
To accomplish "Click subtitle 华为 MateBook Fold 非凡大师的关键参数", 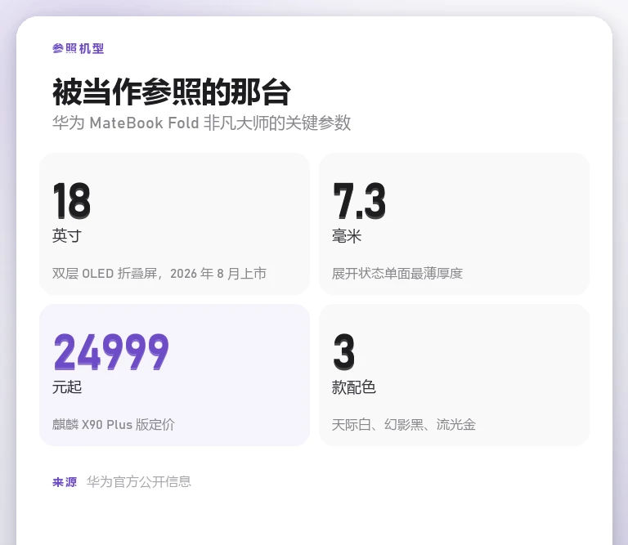I will click(x=201, y=123).
